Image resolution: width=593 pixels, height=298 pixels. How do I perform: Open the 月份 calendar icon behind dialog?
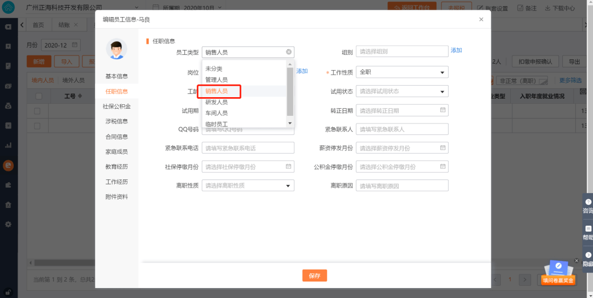point(75,45)
